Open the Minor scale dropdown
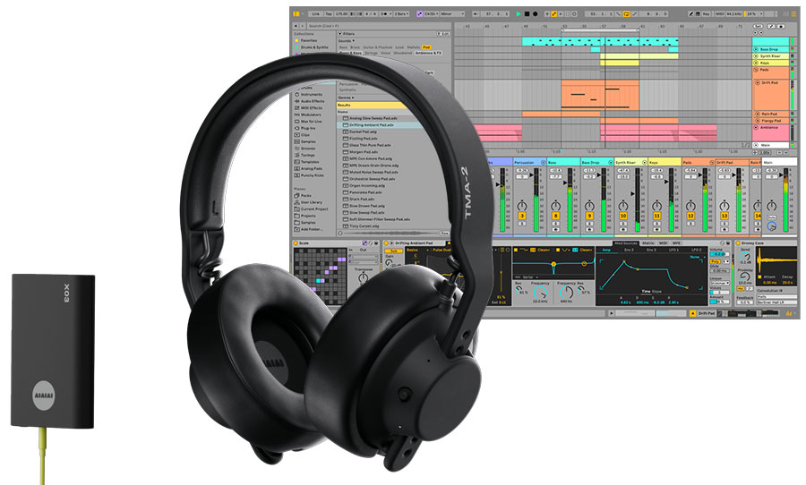Viewport: 806px width, 485px height. (x=452, y=14)
